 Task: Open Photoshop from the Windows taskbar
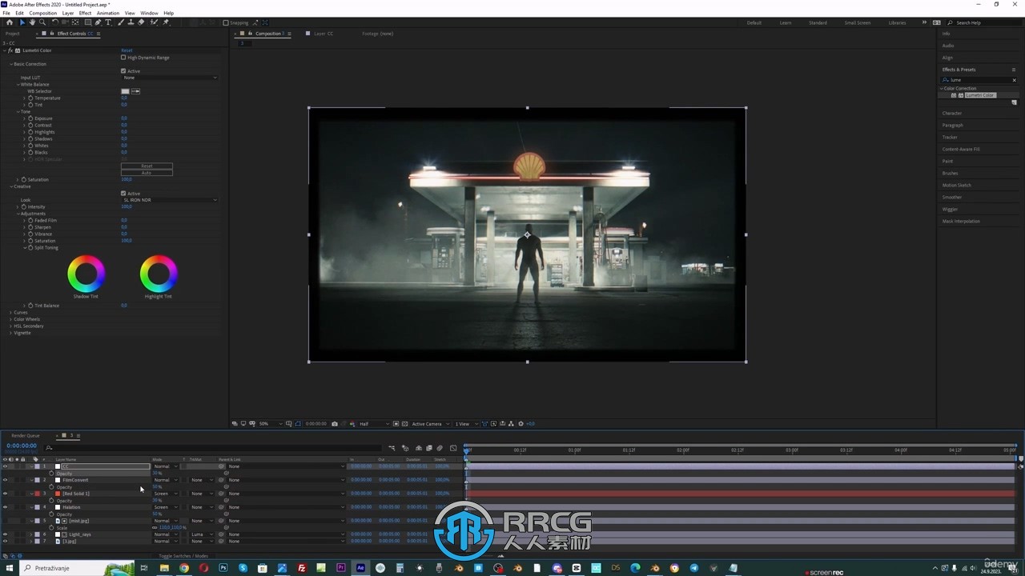coord(223,568)
